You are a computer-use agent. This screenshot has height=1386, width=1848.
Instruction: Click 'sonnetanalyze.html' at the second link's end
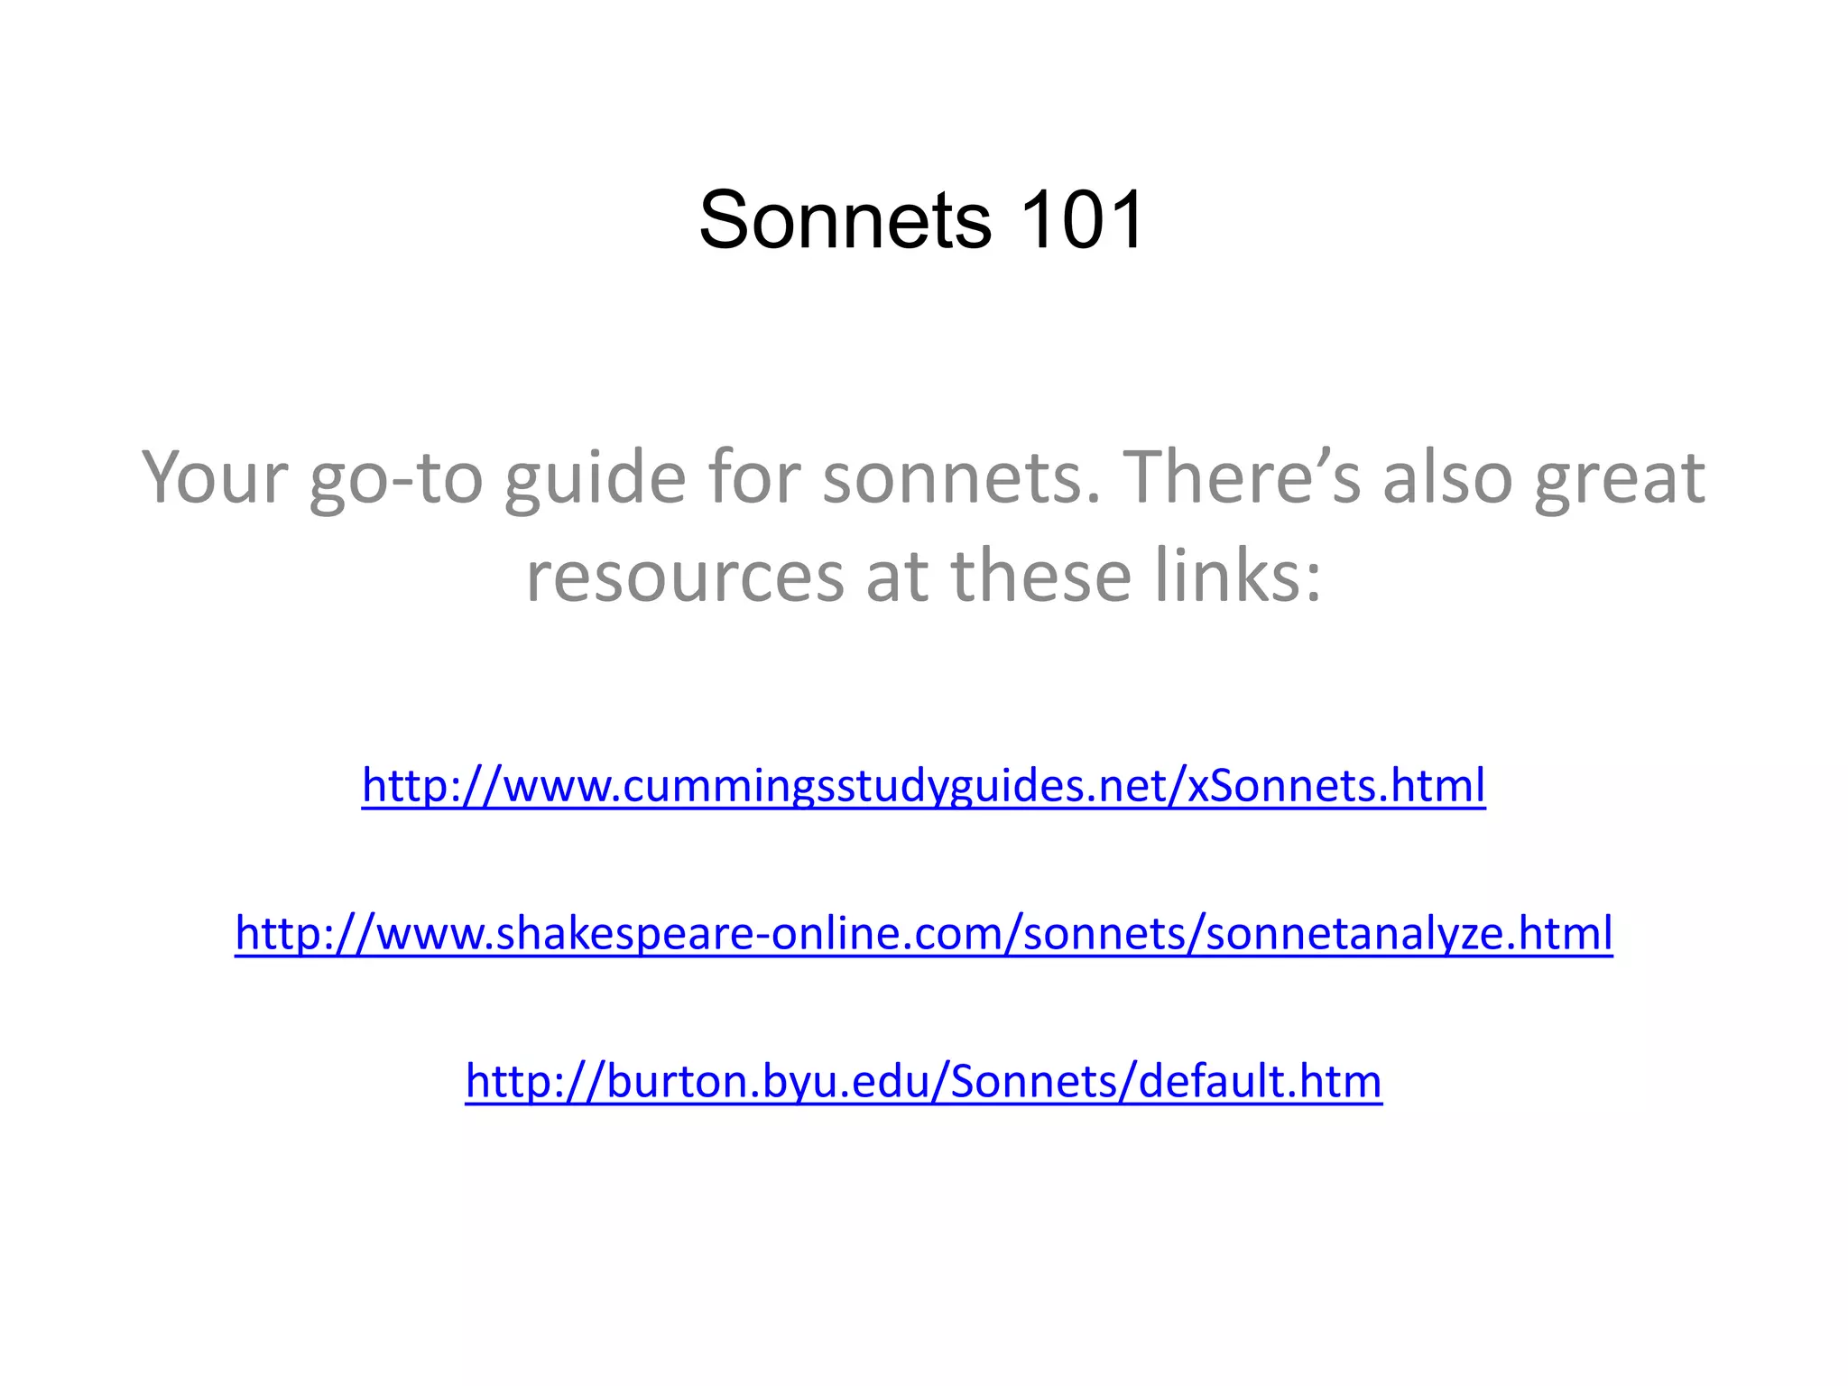[1409, 934]
